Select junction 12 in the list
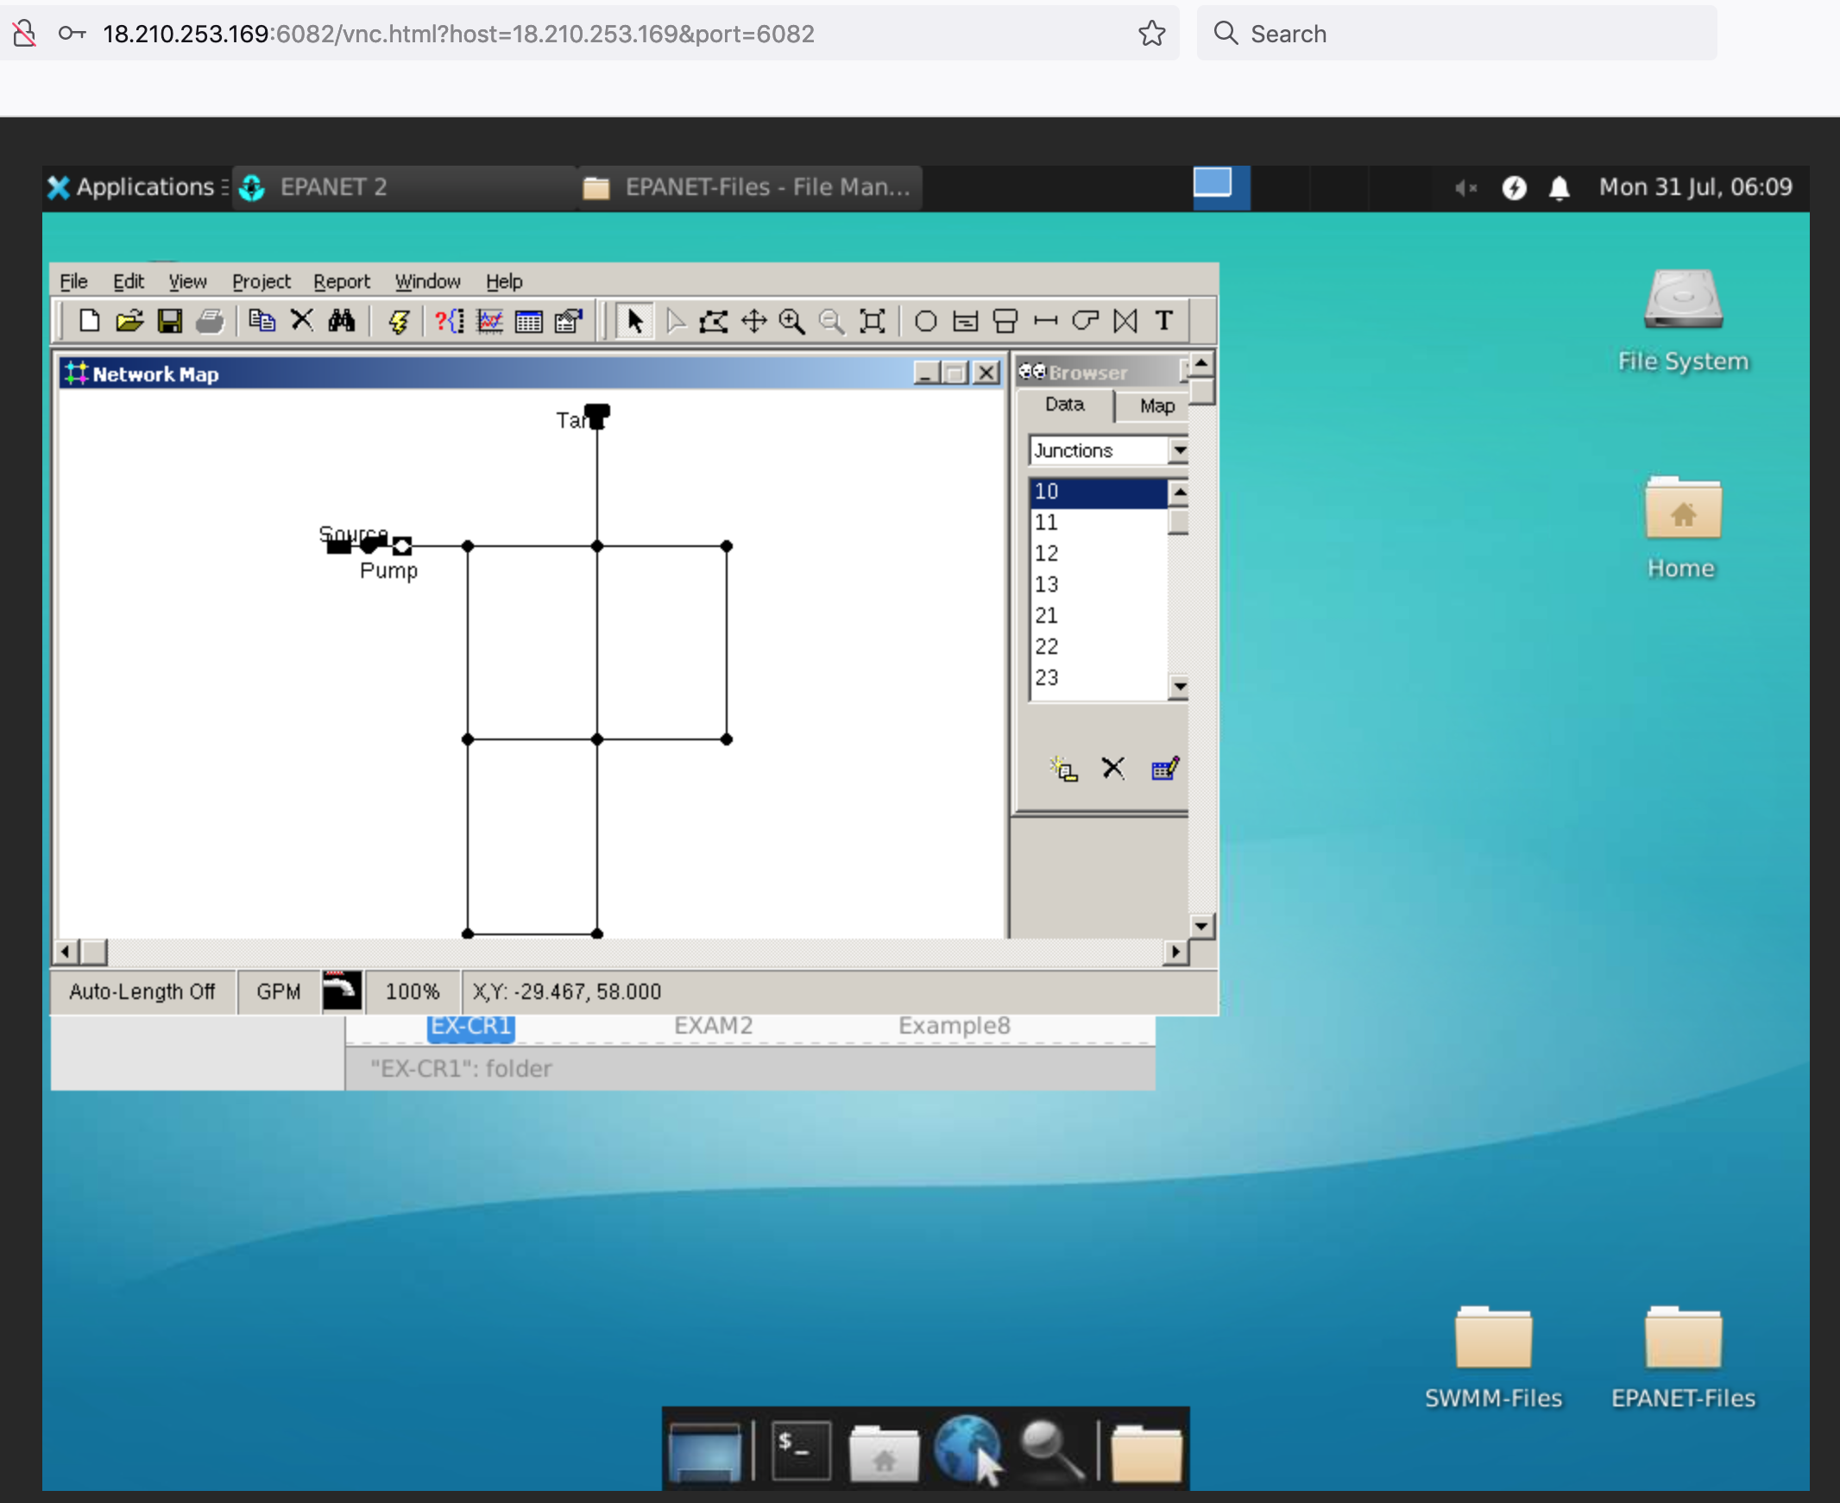This screenshot has width=1840, height=1503. (x=1098, y=553)
